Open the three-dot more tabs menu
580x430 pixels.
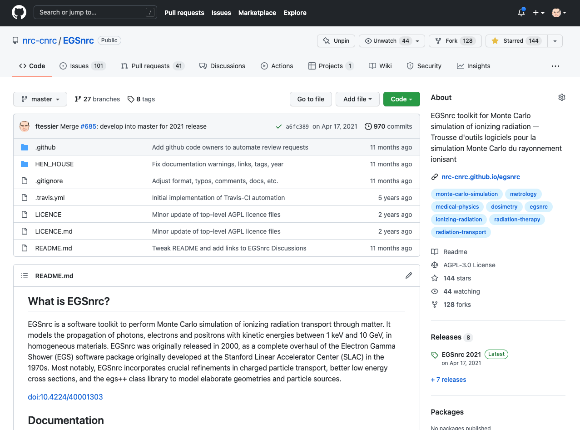click(x=555, y=66)
